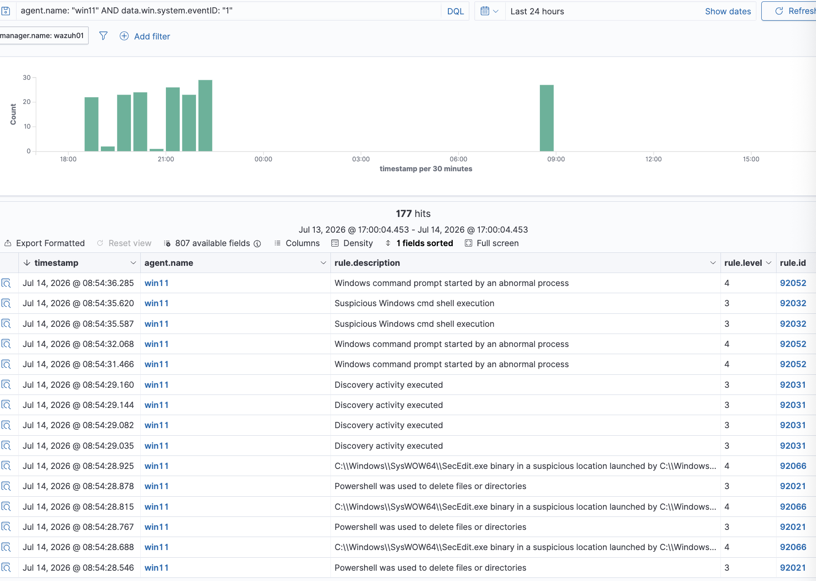Inspect document at 08:54:28.767
Image resolution: width=816 pixels, height=581 pixels.
[x=6, y=527]
